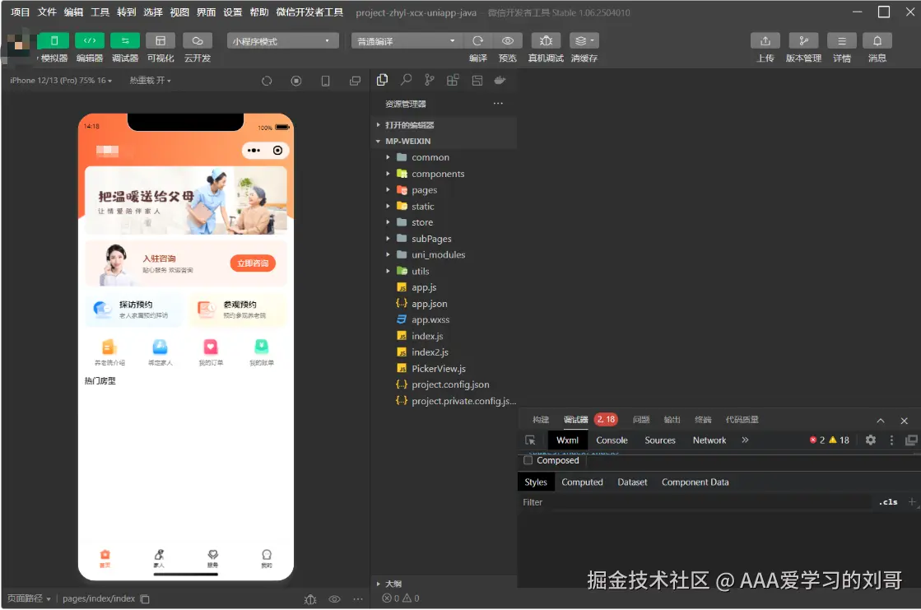Expand the static folder
Viewport: 921px width, 610px height.
point(388,207)
